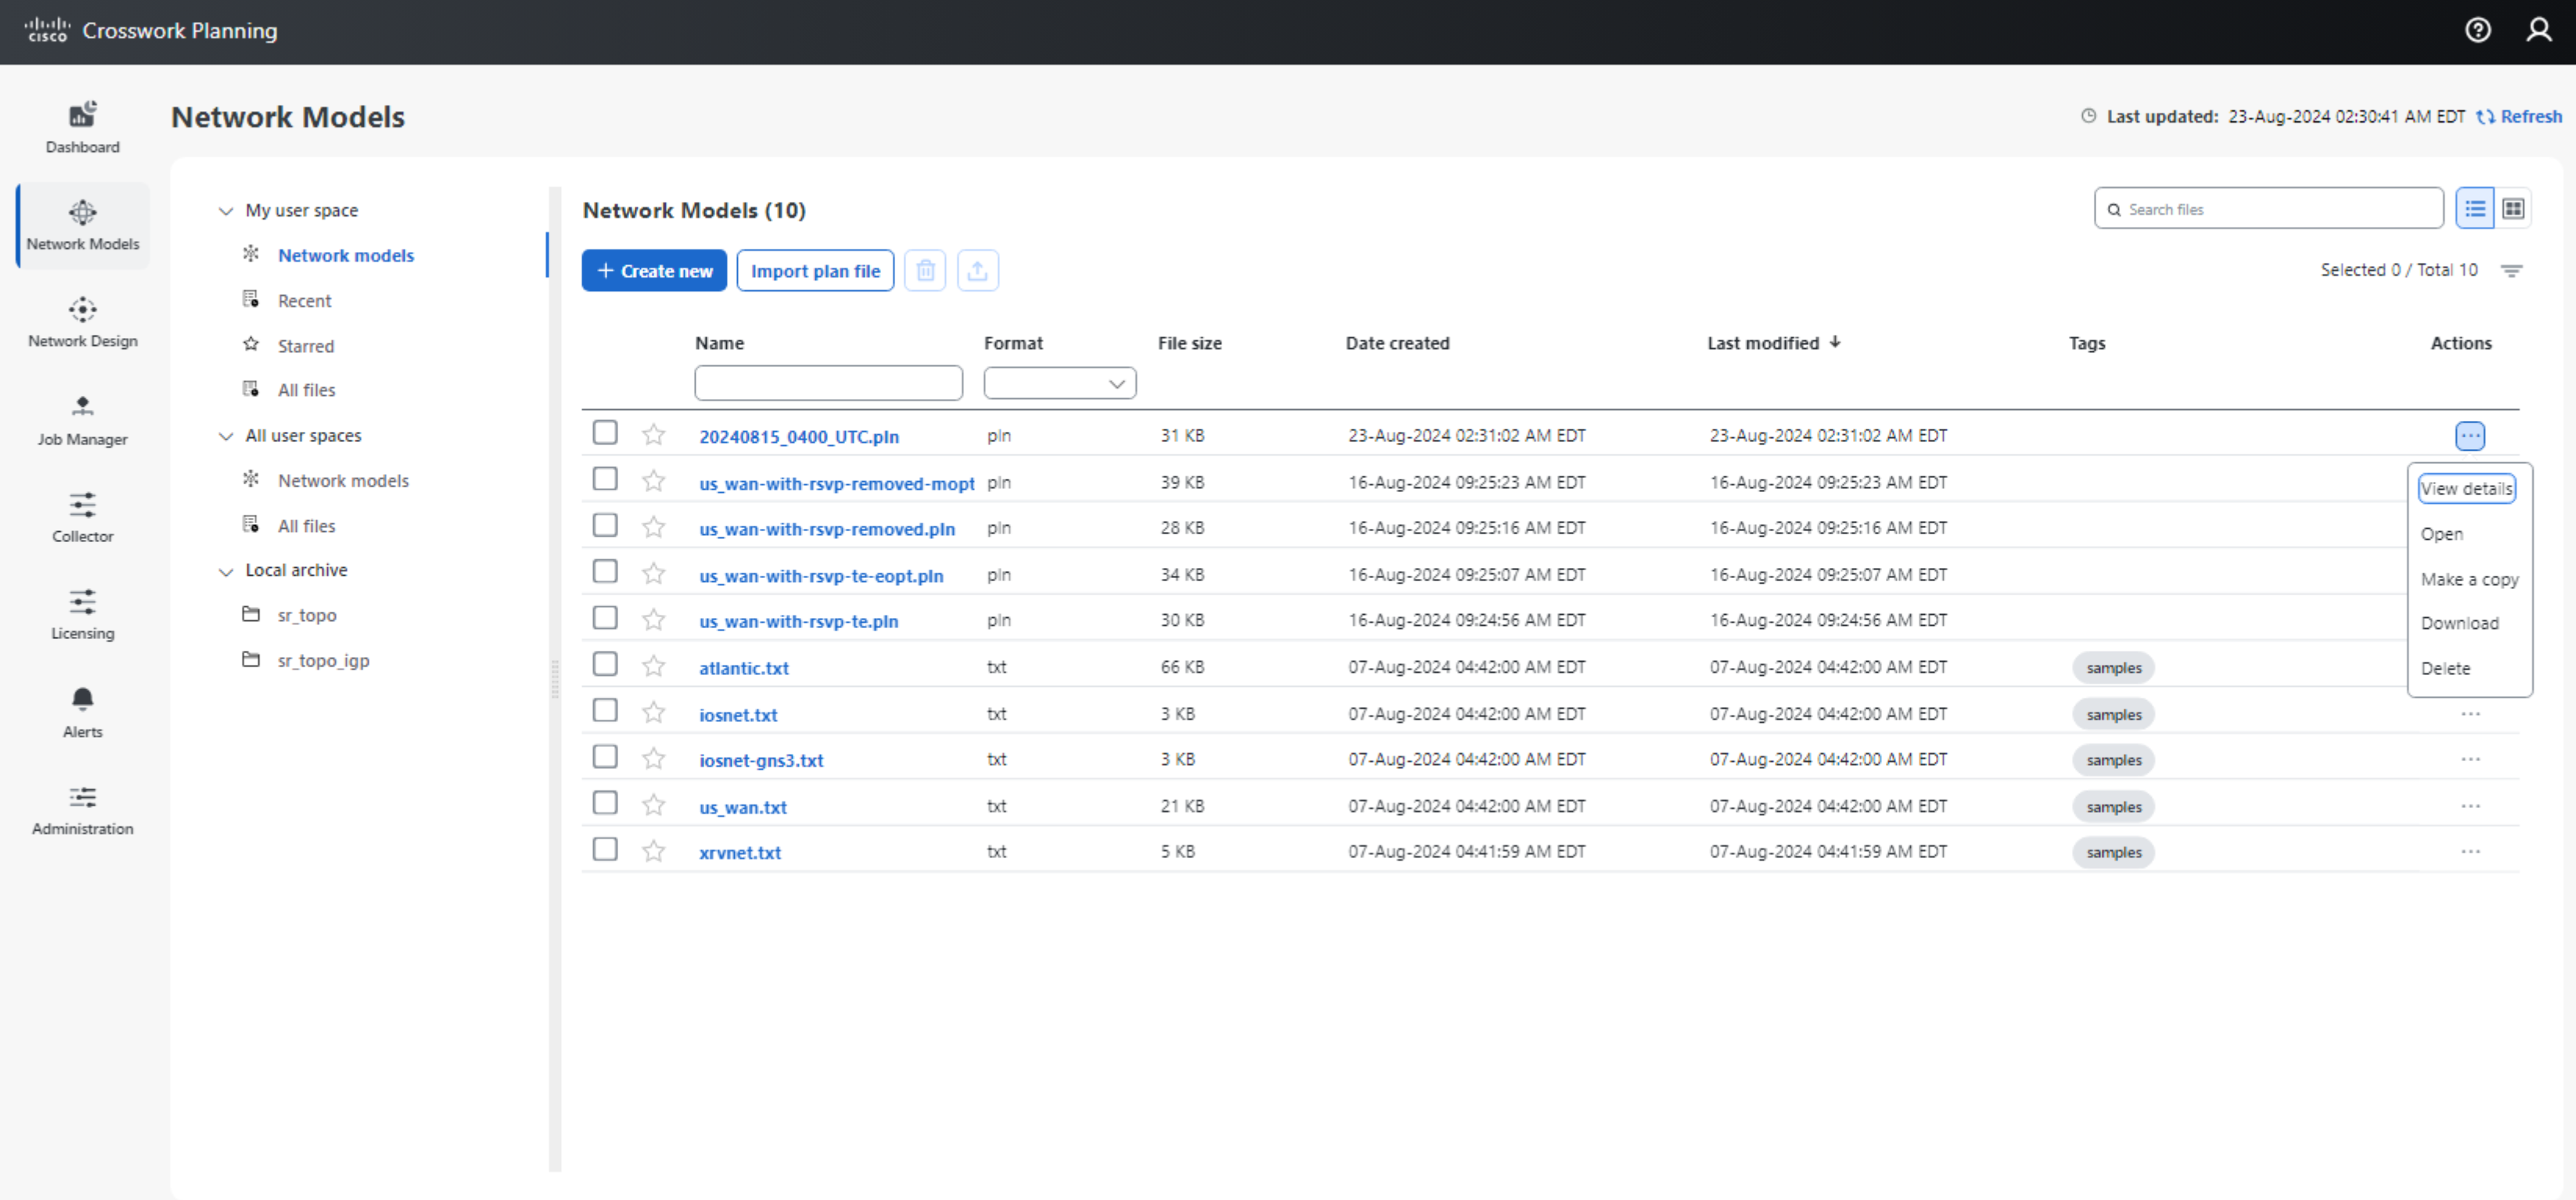Star the atlantic.txt file
This screenshot has height=1200, width=2576.
653,665
